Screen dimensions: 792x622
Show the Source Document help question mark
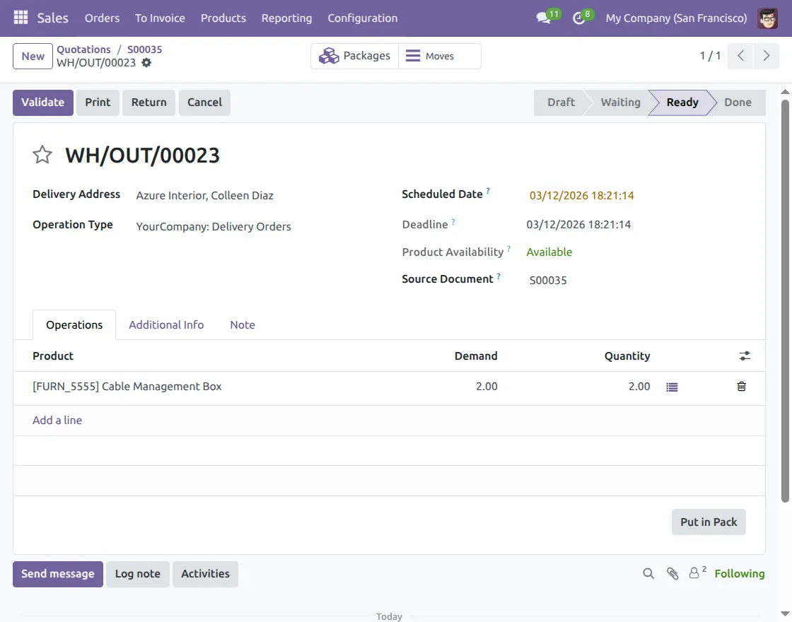[499, 276]
